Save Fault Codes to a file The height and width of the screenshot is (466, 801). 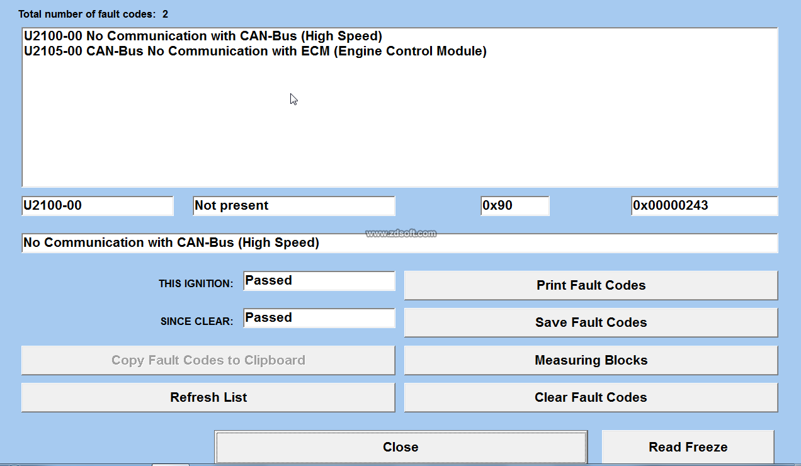[x=591, y=322]
